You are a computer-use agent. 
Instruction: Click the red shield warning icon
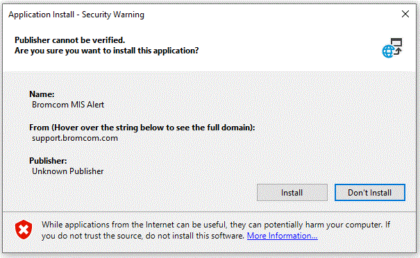pos(24,230)
